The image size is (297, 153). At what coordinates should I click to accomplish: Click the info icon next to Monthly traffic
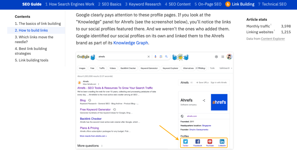point(271,25)
